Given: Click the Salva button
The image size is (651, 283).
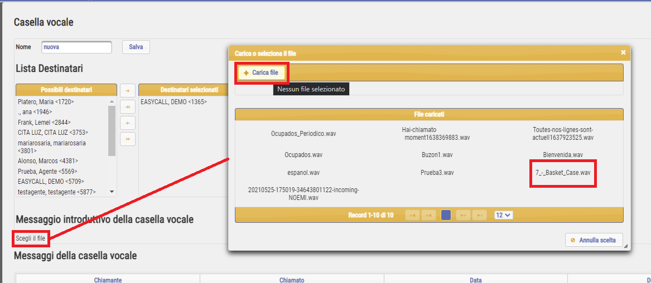Looking at the screenshot, I should click(136, 47).
